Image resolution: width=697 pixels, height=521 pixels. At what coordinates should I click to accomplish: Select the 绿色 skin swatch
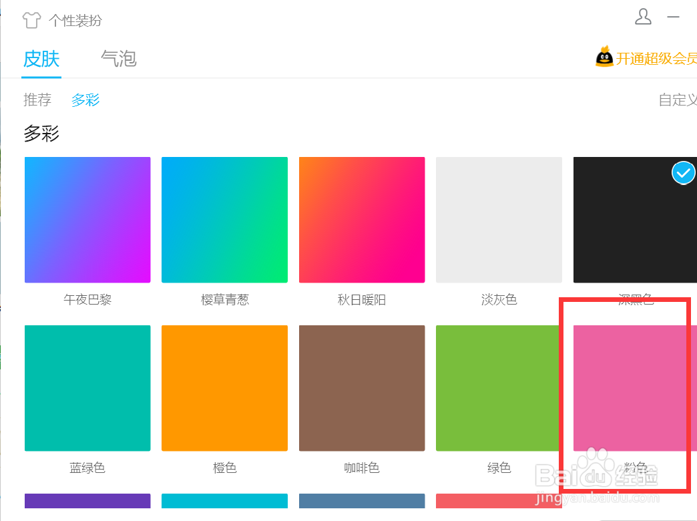499,388
